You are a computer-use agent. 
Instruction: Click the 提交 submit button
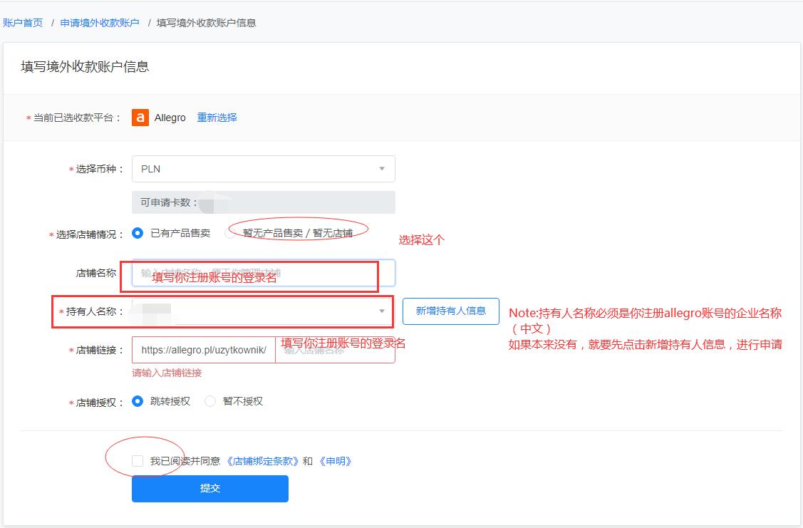(x=209, y=489)
